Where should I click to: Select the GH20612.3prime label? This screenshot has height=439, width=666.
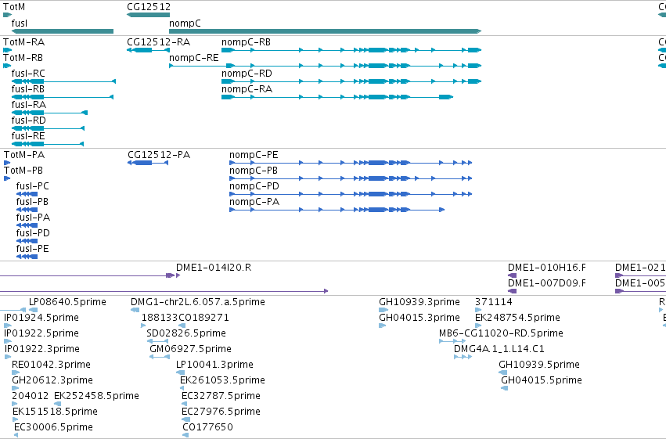click(52, 381)
